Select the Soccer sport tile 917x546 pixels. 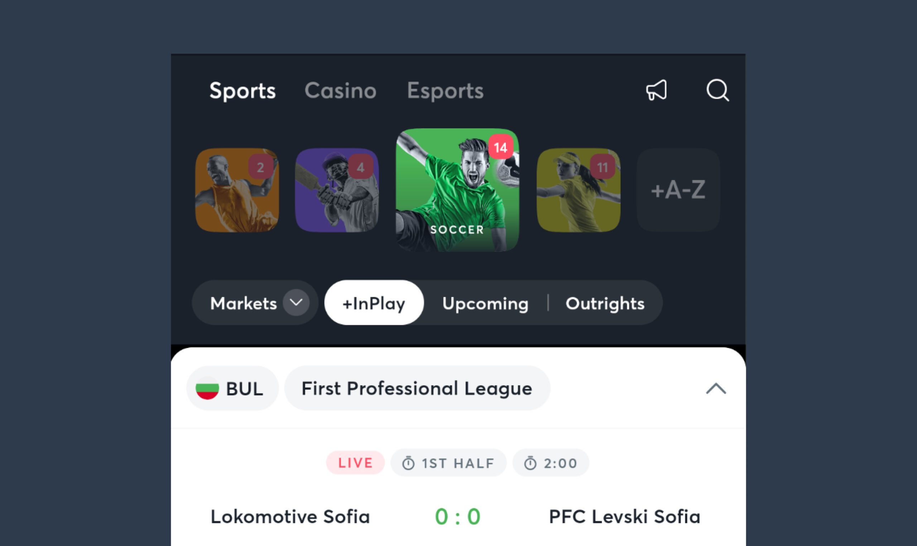(457, 190)
